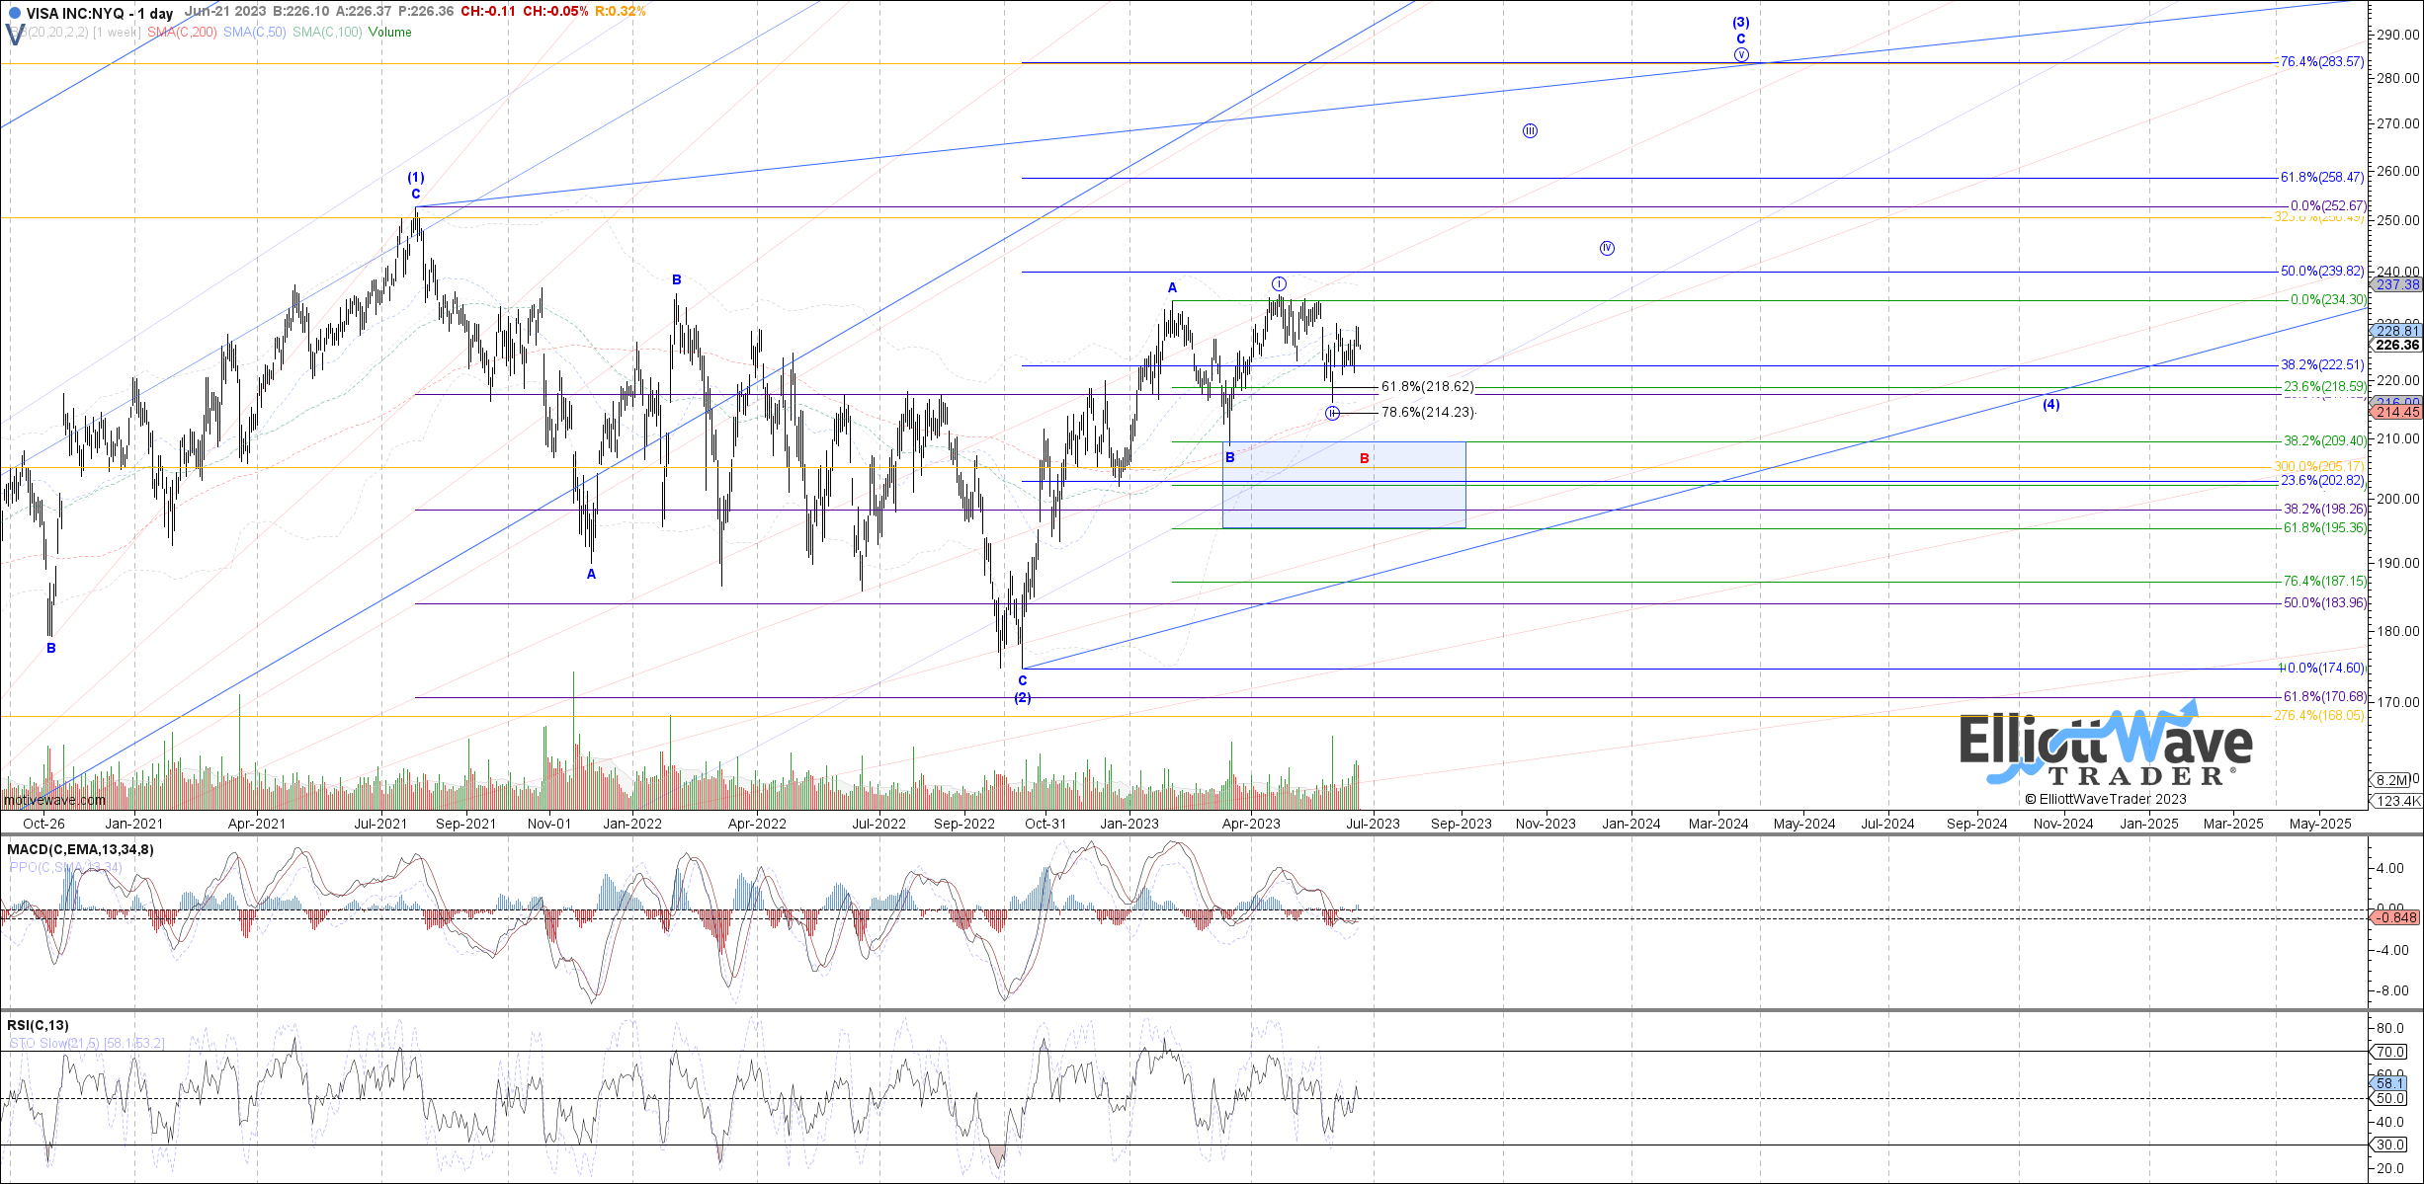This screenshot has width=2424, height=1184.
Task: Click the MACD value tag -0.848
Action: pyautogui.click(x=2397, y=917)
